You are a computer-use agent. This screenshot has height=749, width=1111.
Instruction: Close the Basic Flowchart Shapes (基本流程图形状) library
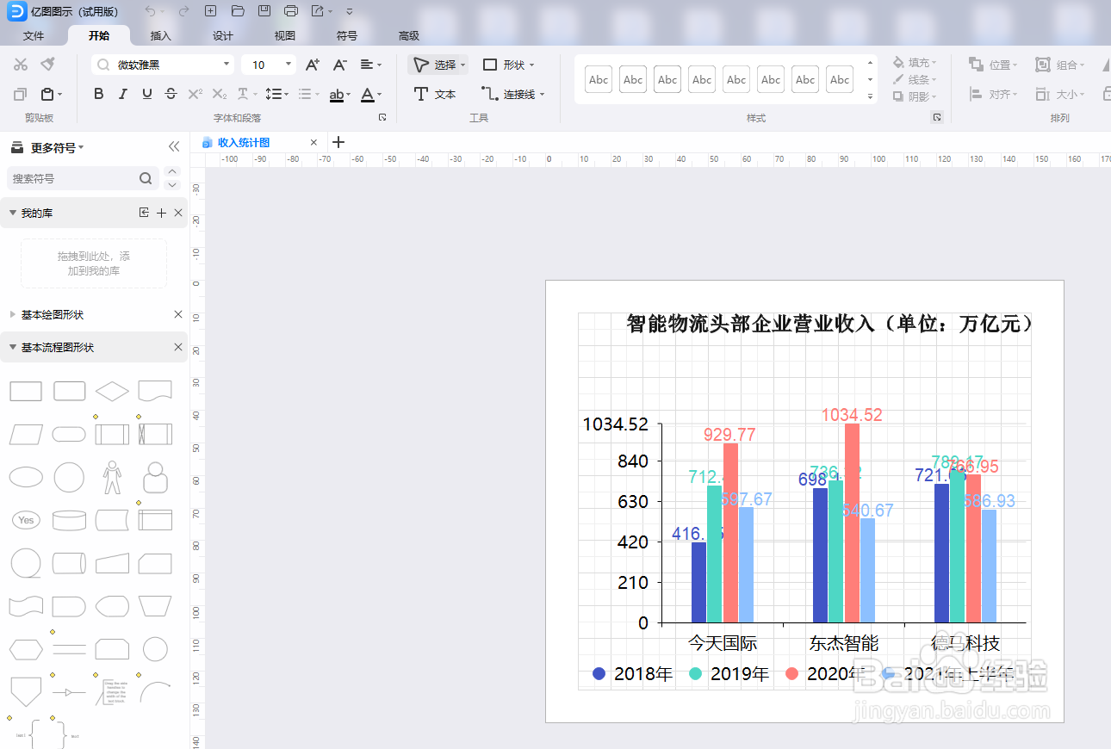pos(178,347)
